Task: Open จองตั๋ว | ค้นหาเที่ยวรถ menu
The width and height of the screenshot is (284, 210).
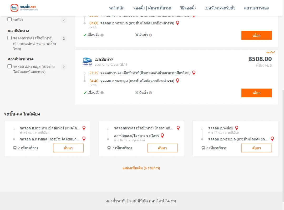Action: 152,8
